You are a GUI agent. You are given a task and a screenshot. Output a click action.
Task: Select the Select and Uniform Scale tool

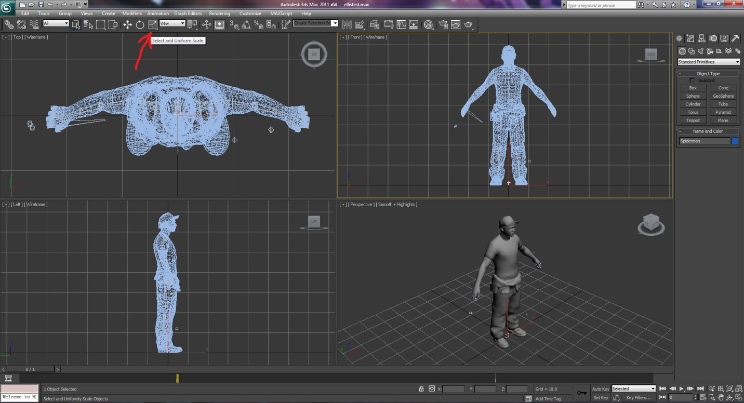pyautogui.click(x=152, y=24)
